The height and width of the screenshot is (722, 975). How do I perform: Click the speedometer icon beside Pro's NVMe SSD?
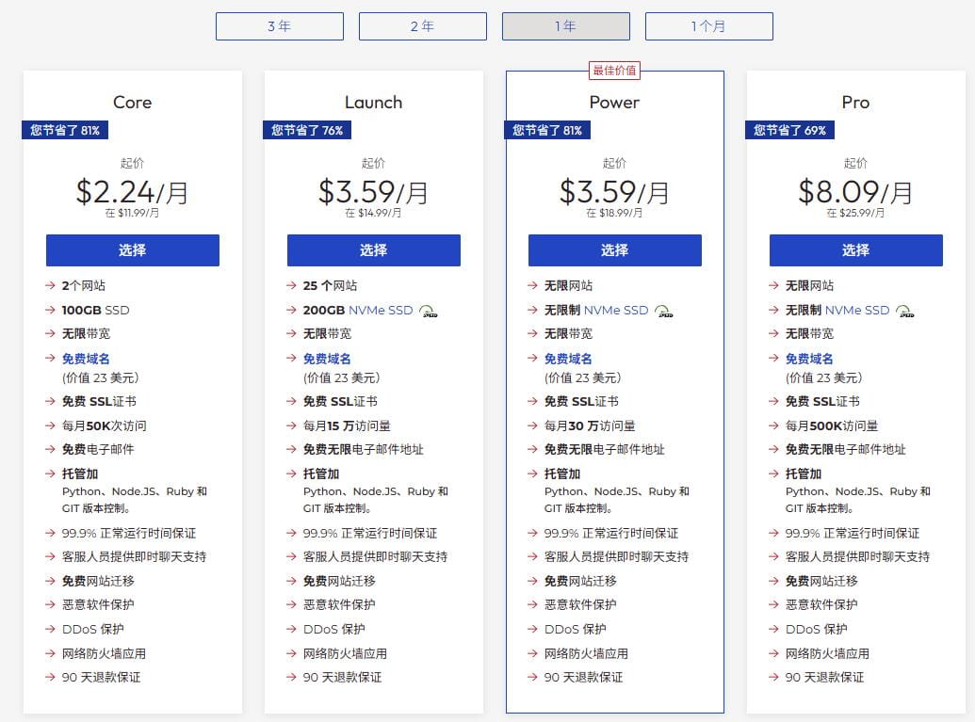904,309
